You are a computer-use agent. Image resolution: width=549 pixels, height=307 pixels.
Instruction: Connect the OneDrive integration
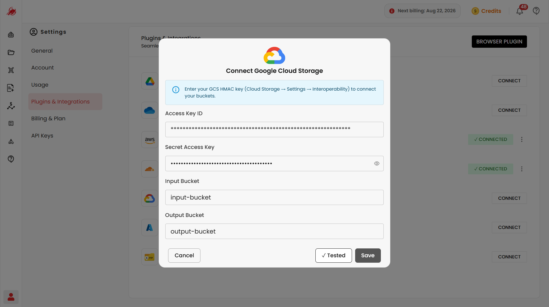[509, 110]
